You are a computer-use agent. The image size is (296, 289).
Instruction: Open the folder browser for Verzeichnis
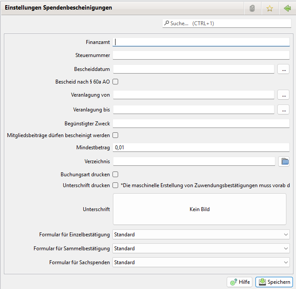point(284,161)
